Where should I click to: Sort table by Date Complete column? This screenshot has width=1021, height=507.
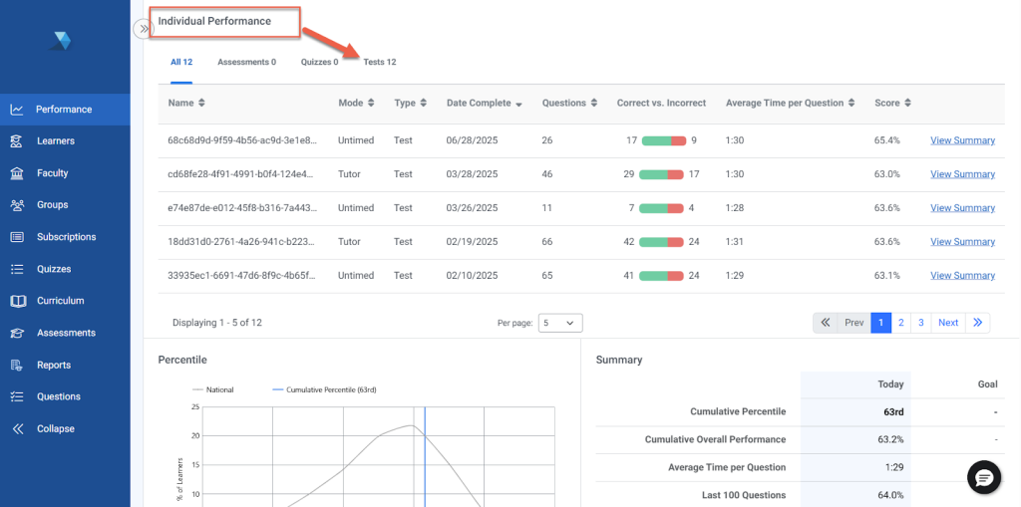485,103
